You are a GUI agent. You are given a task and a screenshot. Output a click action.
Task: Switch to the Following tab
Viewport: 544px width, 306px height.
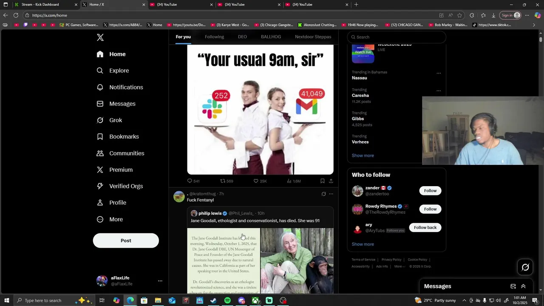[x=214, y=37]
